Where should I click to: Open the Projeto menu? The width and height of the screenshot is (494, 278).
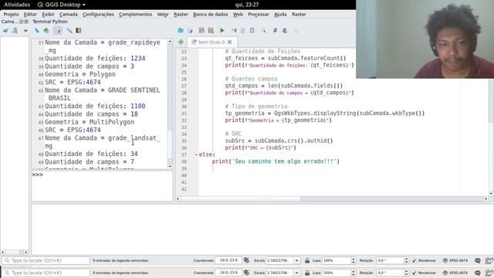[11, 14]
